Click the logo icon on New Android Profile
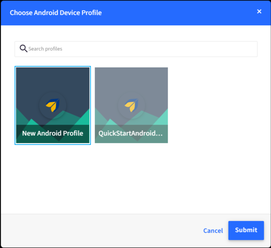 coord(53,105)
